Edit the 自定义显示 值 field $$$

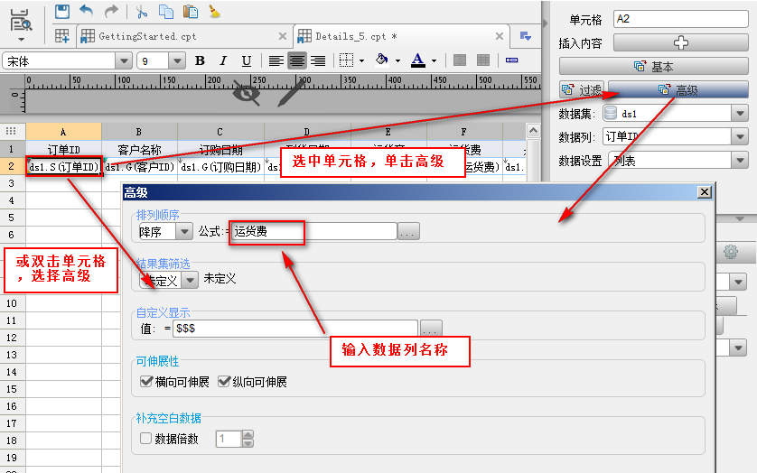click(x=295, y=329)
